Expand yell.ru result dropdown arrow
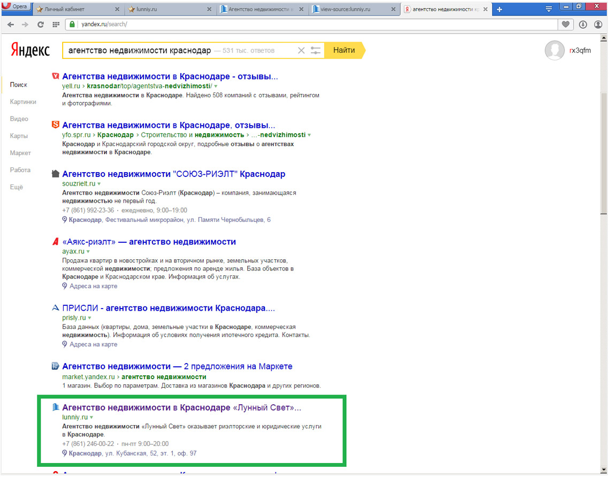 coord(216,86)
